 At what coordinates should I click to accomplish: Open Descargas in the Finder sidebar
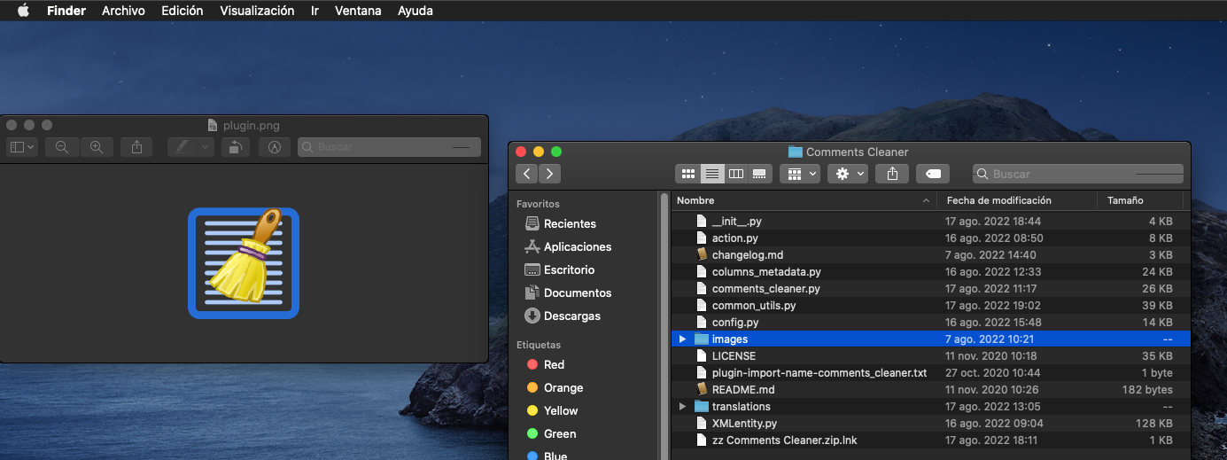pyautogui.click(x=571, y=316)
